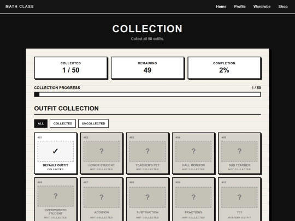Click the question mark on Fractions card
The height and width of the screenshot is (221, 295).
coord(193,197)
